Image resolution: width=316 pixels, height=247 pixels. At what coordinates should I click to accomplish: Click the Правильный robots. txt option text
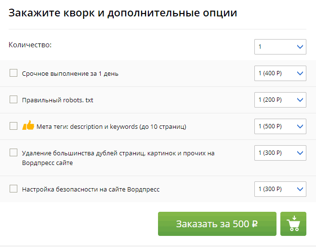58,100
